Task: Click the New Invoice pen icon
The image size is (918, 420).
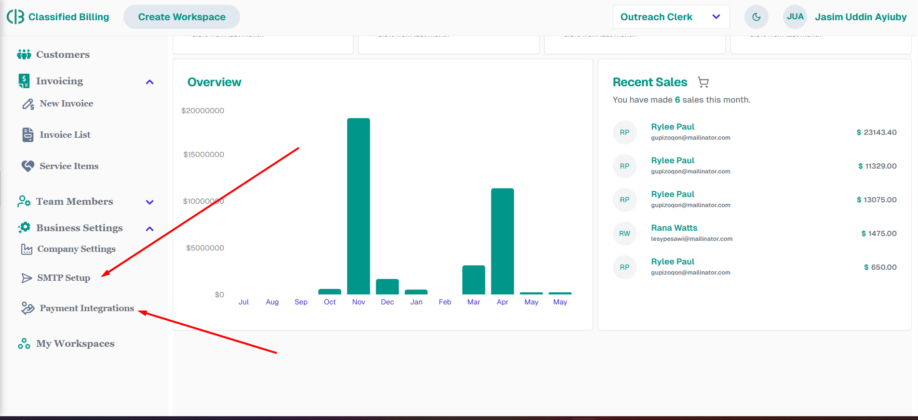Action: point(28,104)
